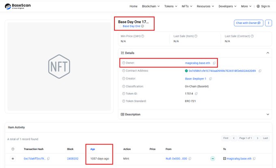Click the Mint action cell
The image size is (276, 168).
pyautogui.click(x=126, y=159)
